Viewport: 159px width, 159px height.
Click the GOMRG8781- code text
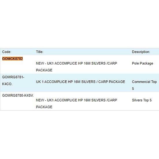click(13, 77)
